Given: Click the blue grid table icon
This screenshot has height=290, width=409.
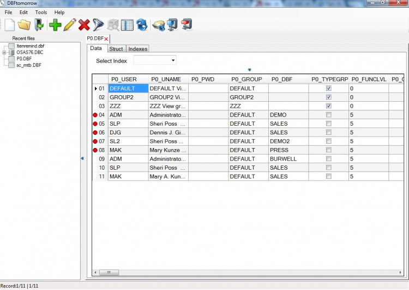Looking at the screenshot, I should (127, 24).
